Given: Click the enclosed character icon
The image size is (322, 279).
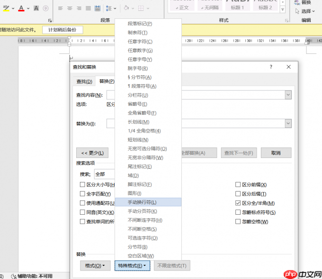Looking at the screenshot, I should (45, 8).
